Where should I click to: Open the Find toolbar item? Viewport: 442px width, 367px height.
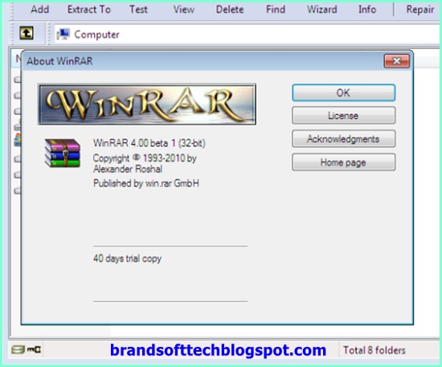(x=276, y=10)
